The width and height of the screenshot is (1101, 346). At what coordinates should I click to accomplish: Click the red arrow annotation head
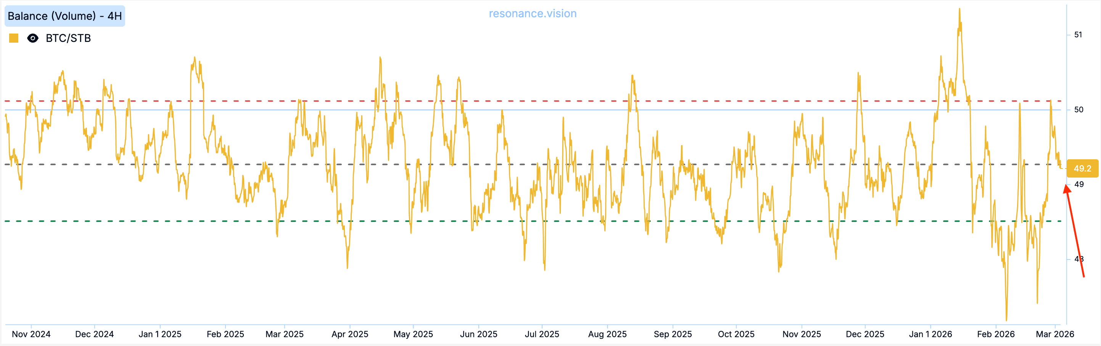point(1067,188)
